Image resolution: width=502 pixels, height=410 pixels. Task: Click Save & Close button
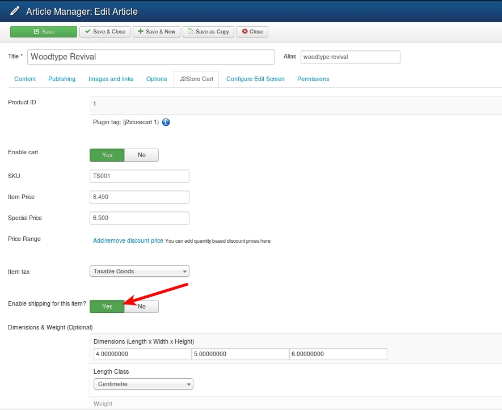coord(105,32)
